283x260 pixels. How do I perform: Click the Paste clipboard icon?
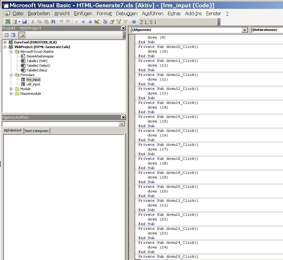(46, 22)
